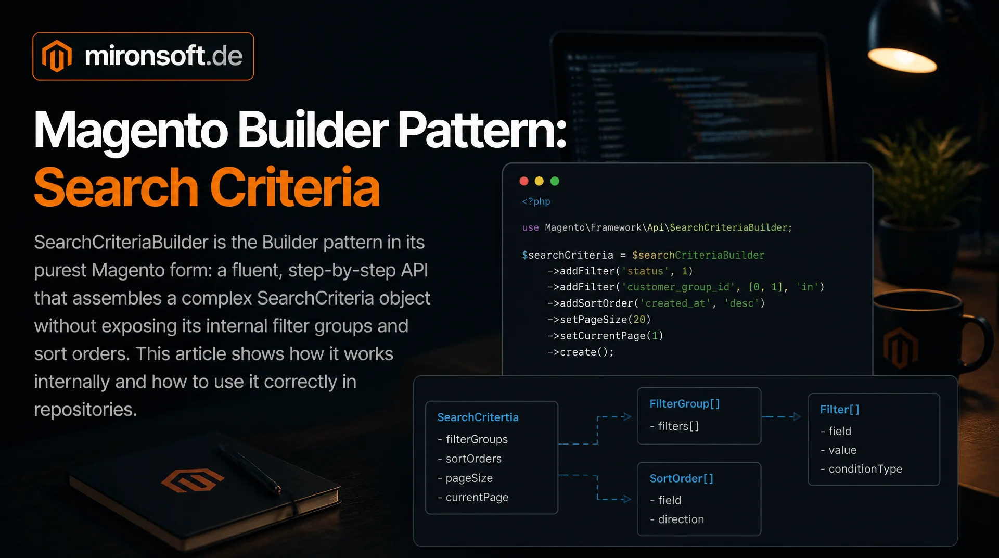Click the addSortOrder('created_at', 'desc') line
999x558 pixels.
pyautogui.click(x=656, y=303)
